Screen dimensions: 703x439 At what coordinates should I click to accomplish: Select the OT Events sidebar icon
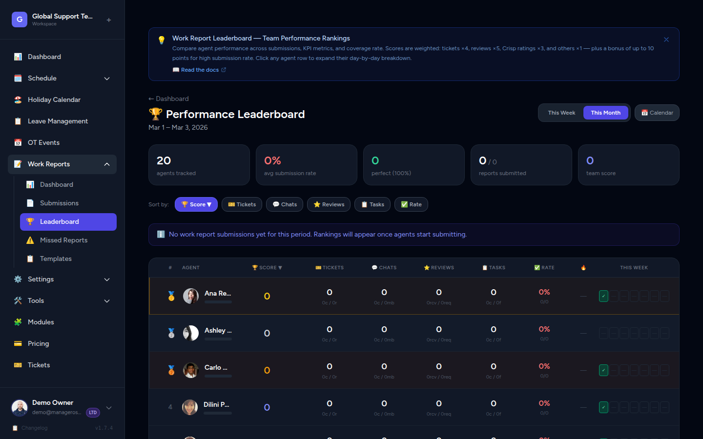[18, 142]
